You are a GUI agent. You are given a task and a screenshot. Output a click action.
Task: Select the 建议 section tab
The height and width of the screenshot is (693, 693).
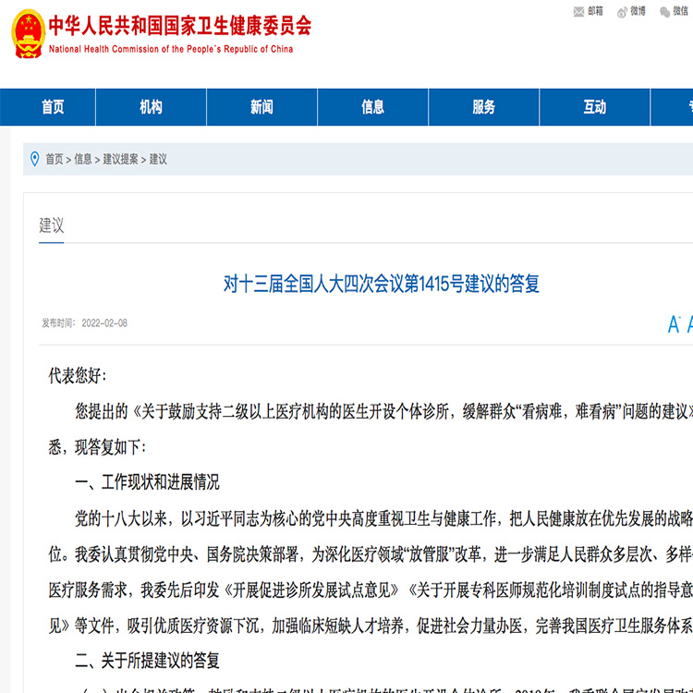[51, 225]
